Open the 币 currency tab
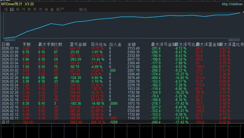The width and height of the screenshot is (244, 138). (40, 9)
